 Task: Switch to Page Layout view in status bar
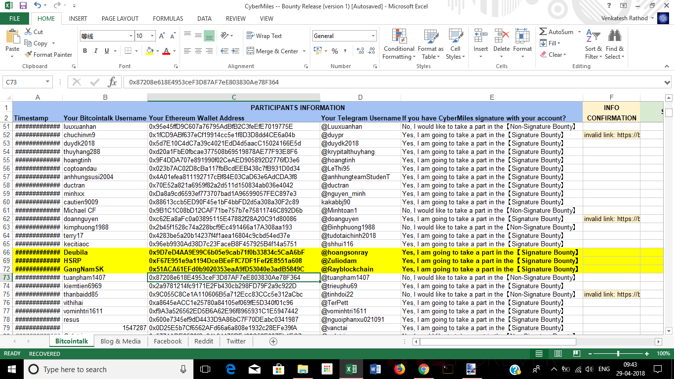coord(558,354)
